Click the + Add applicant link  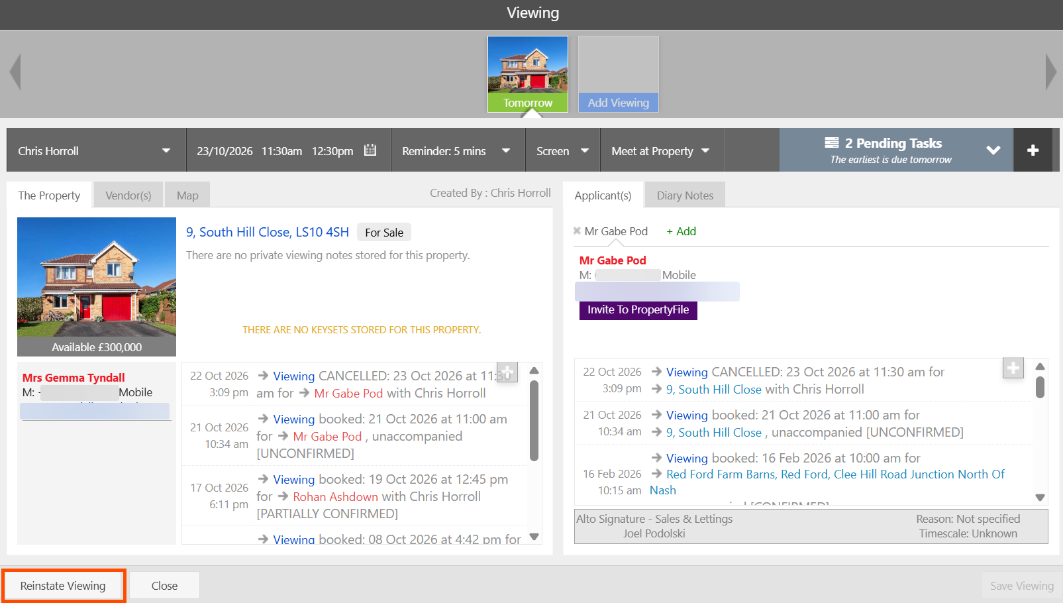tap(681, 231)
